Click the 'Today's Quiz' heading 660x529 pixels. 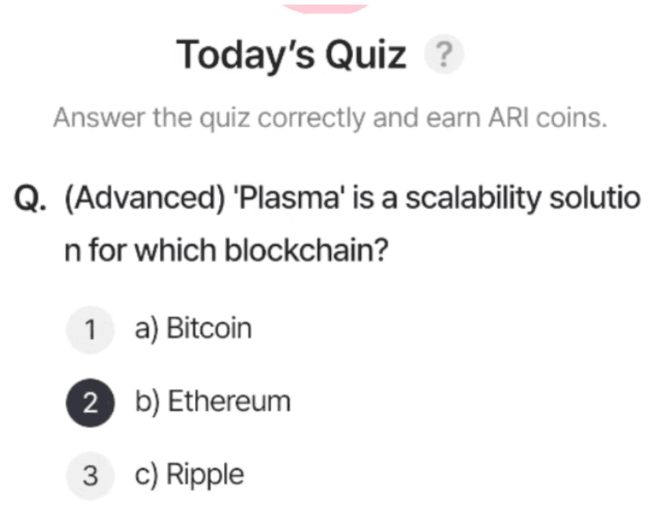click(292, 55)
